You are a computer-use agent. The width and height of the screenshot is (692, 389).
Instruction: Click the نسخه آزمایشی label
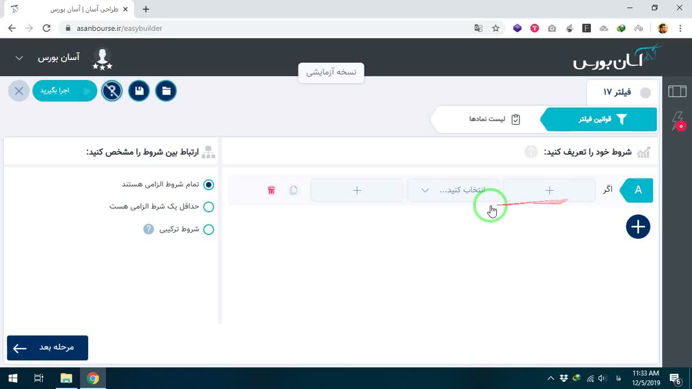331,72
